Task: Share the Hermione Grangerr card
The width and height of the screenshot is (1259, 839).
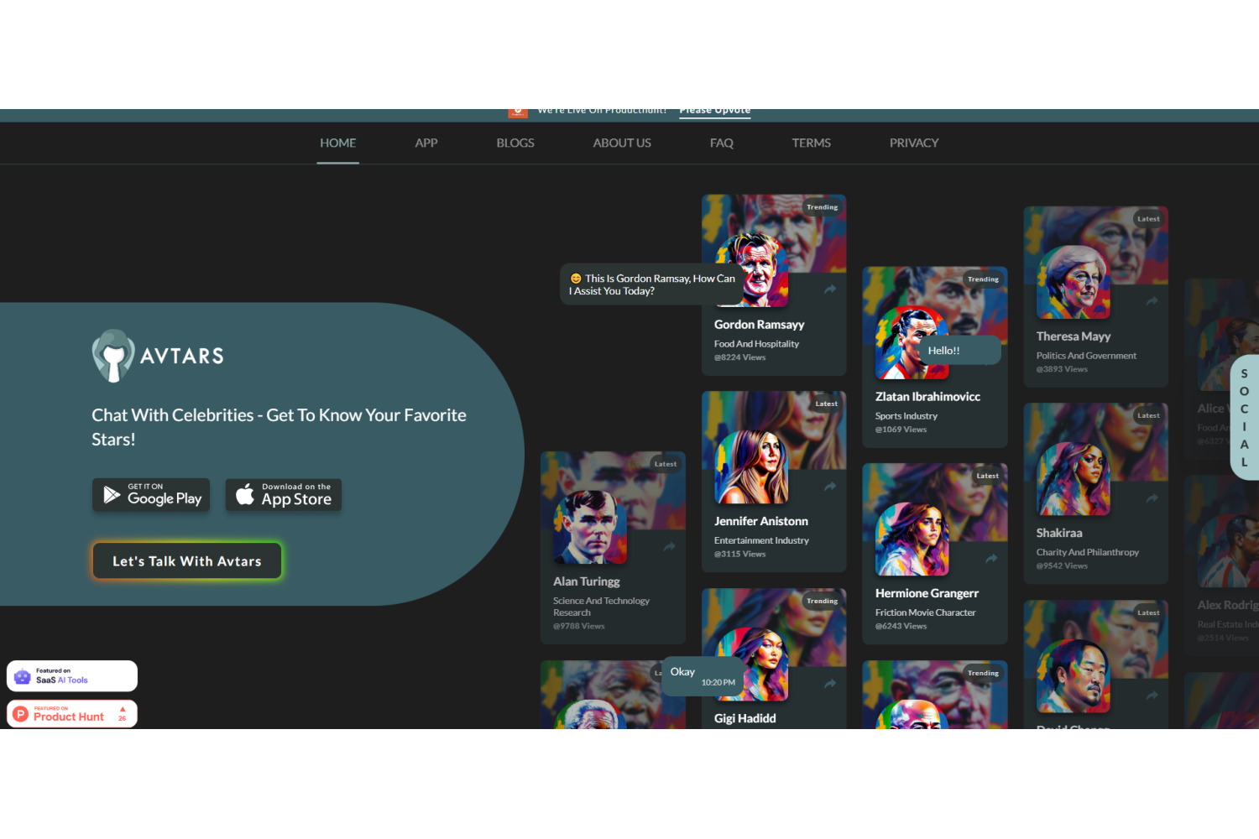Action: tap(991, 559)
